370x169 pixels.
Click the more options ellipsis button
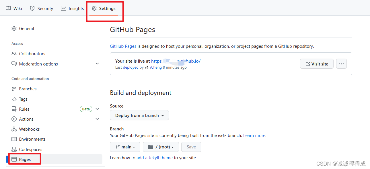341,63
